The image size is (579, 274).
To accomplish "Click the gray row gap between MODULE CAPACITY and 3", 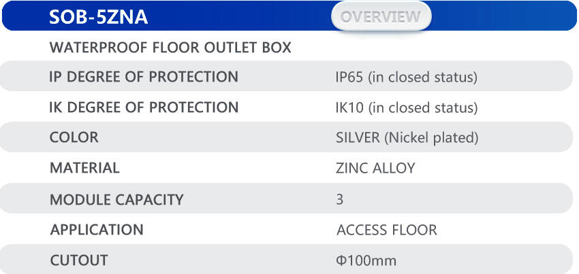I will tap(259, 200).
